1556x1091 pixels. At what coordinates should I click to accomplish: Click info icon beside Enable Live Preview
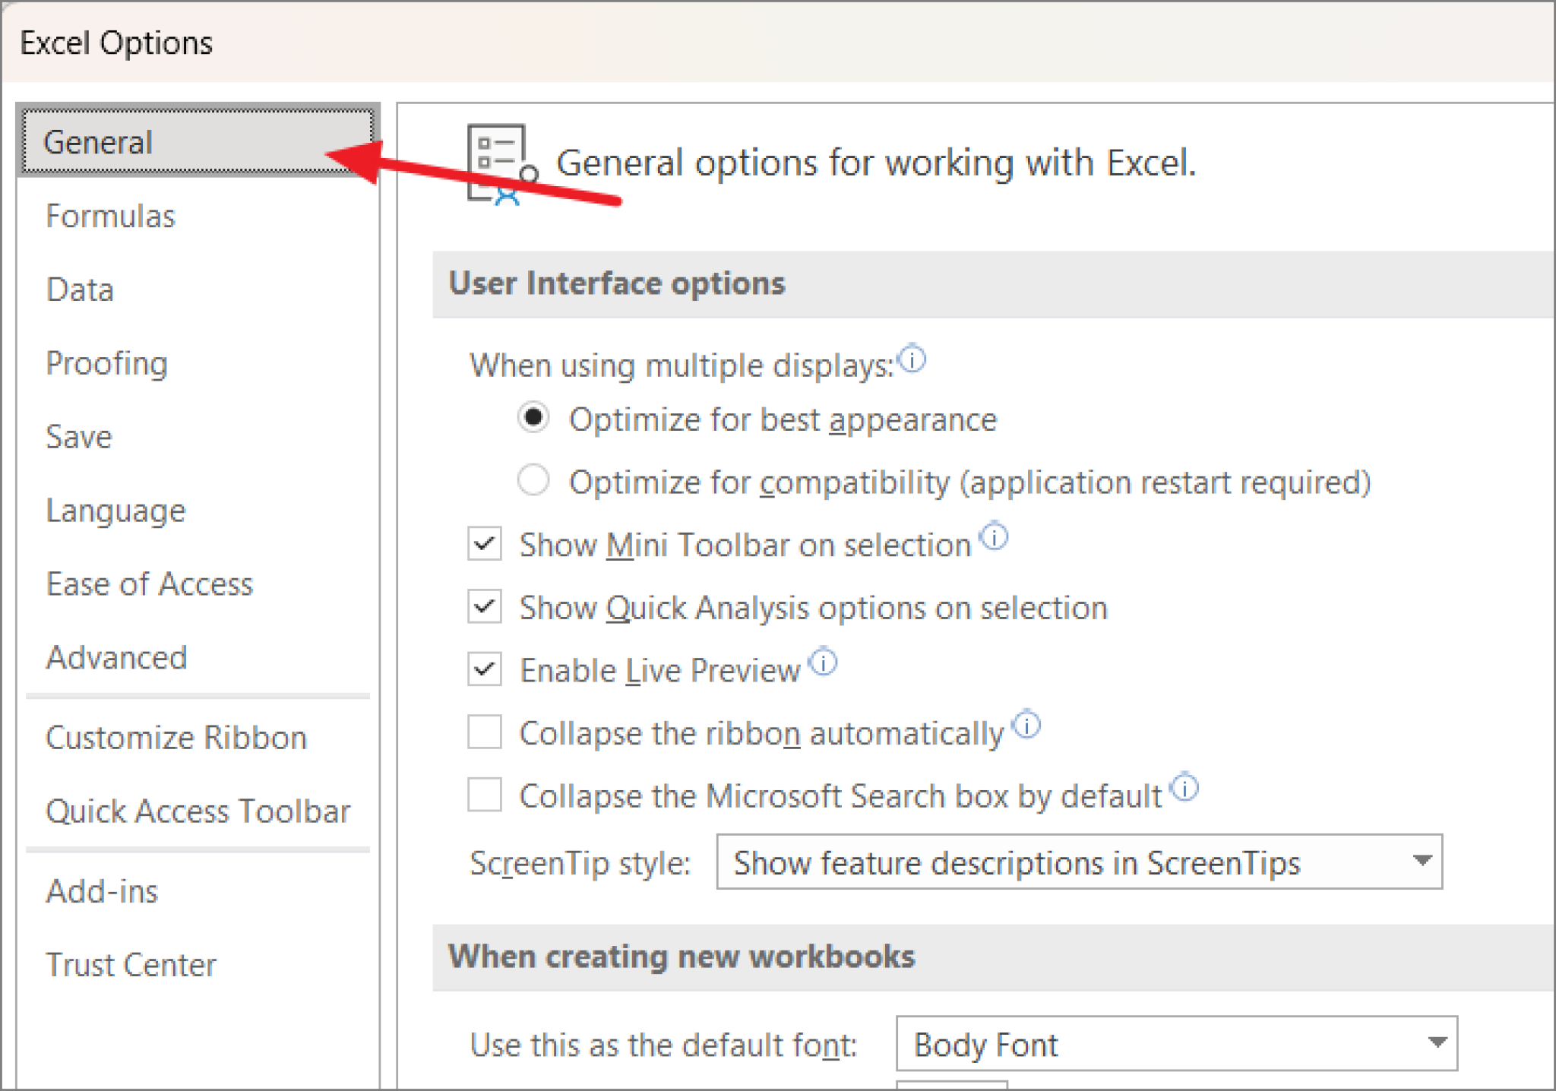click(823, 662)
